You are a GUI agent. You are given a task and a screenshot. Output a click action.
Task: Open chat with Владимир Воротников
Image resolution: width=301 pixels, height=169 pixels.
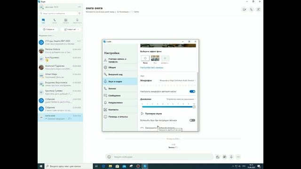60,84
